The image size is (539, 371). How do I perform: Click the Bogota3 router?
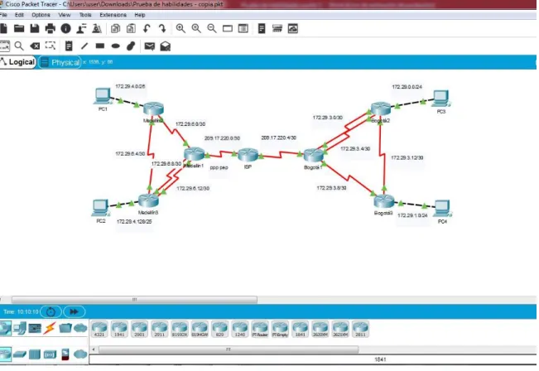[384, 201]
